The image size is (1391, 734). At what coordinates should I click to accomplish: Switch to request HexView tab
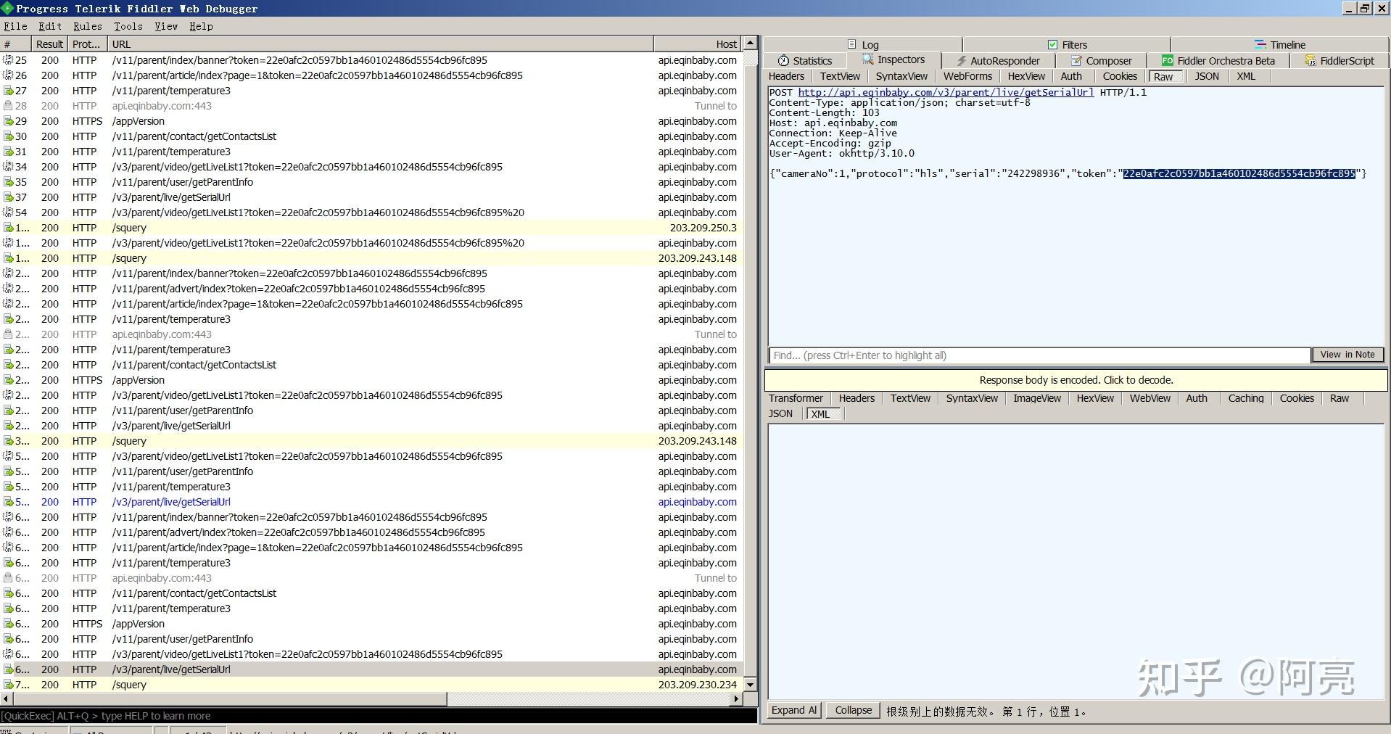pos(1026,76)
